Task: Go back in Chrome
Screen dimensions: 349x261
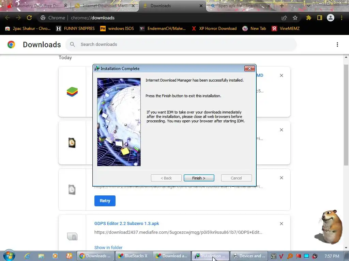Action: click(7, 18)
